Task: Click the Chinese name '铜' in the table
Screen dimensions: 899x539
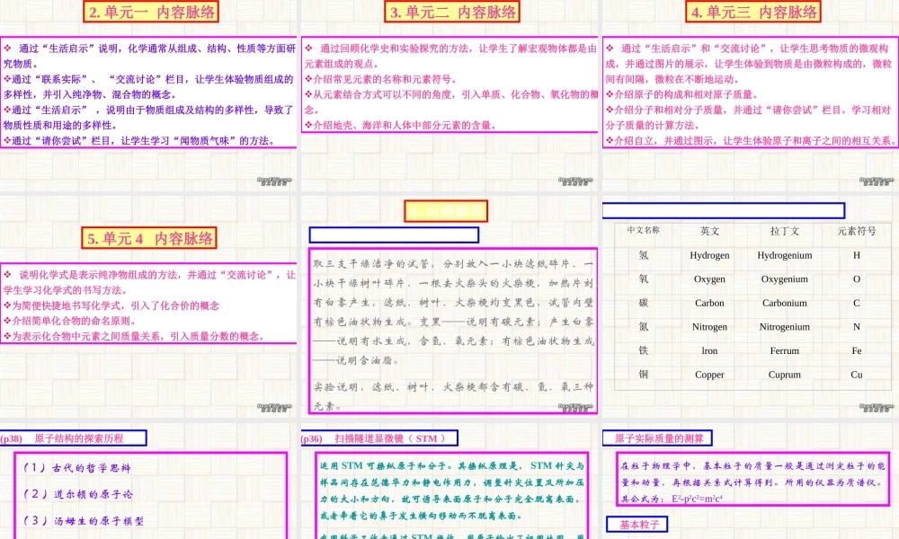Action: pyautogui.click(x=644, y=374)
